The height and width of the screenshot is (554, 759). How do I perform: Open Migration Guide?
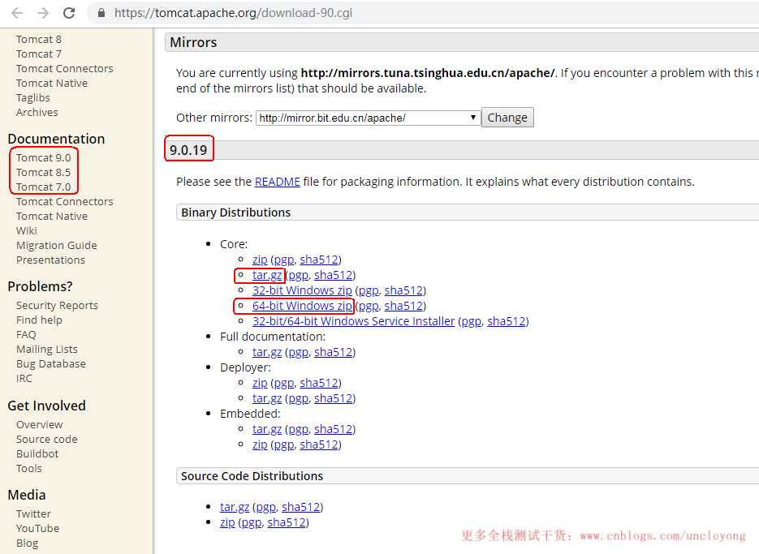click(57, 245)
